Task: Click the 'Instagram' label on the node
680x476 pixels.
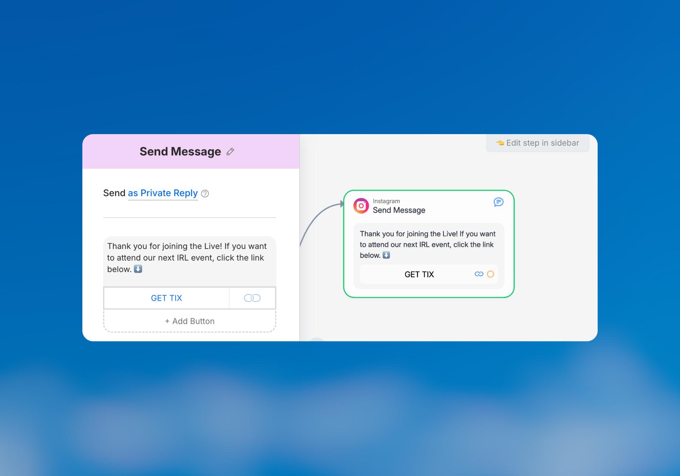Action: click(386, 201)
